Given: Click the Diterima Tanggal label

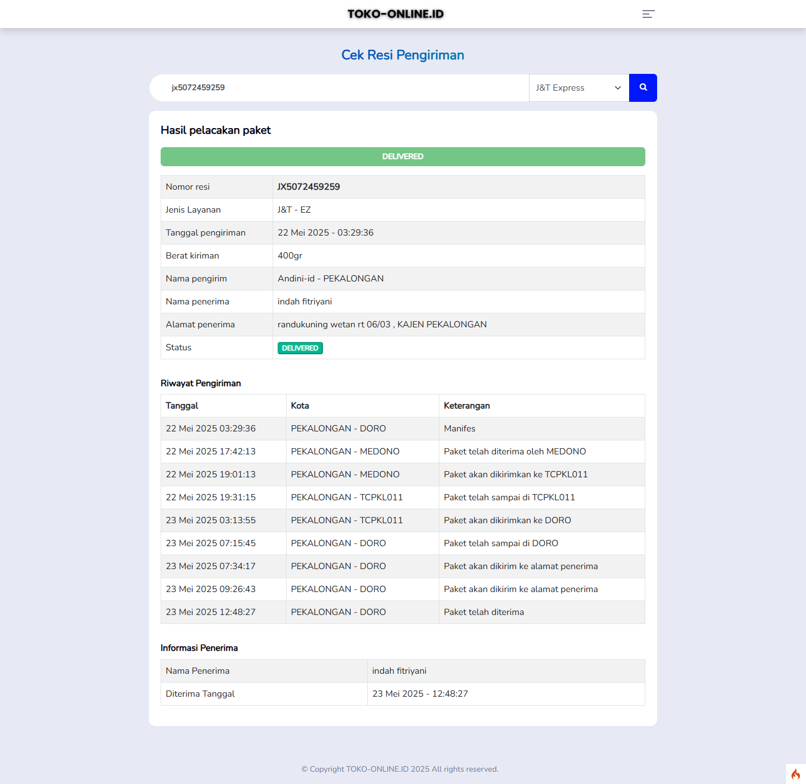Looking at the screenshot, I should pos(200,694).
